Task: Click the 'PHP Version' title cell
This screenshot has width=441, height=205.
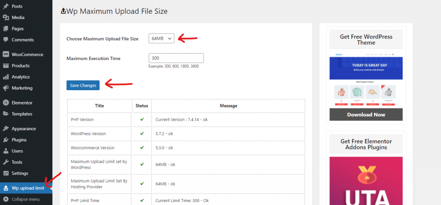Action: [x=99, y=120]
